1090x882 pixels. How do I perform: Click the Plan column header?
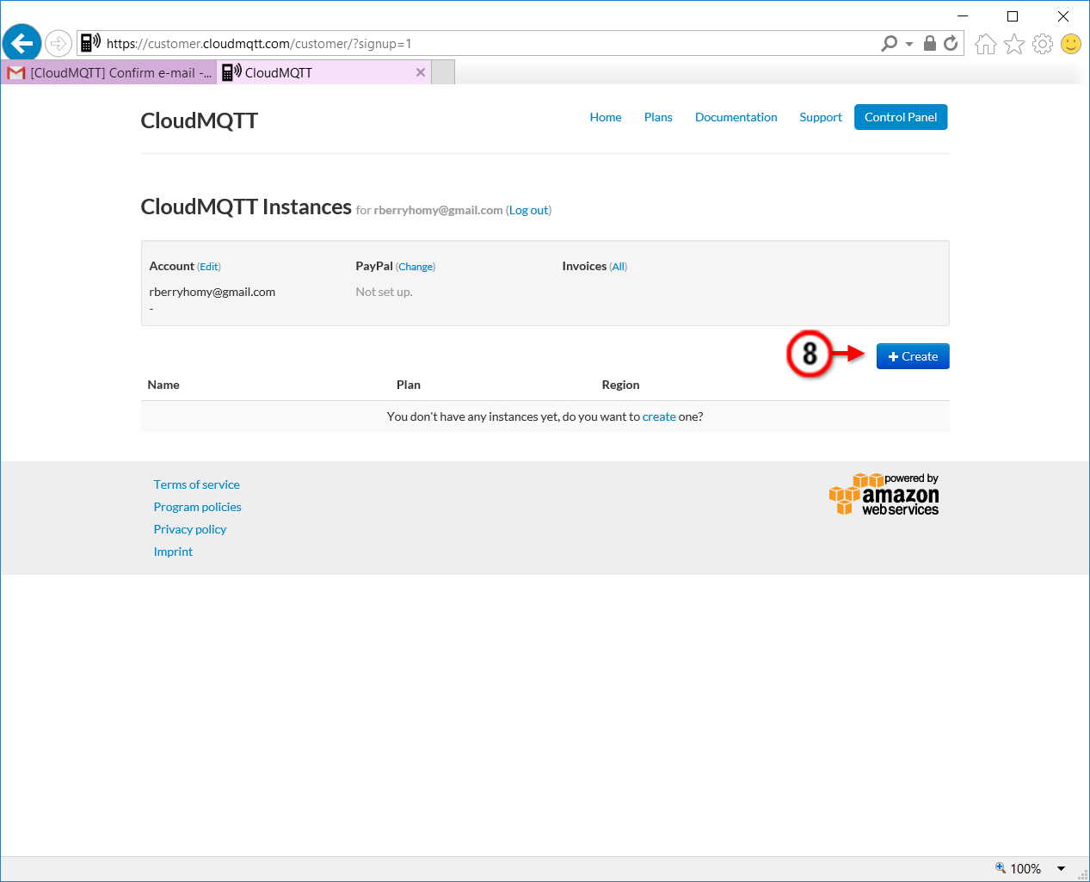click(x=409, y=385)
